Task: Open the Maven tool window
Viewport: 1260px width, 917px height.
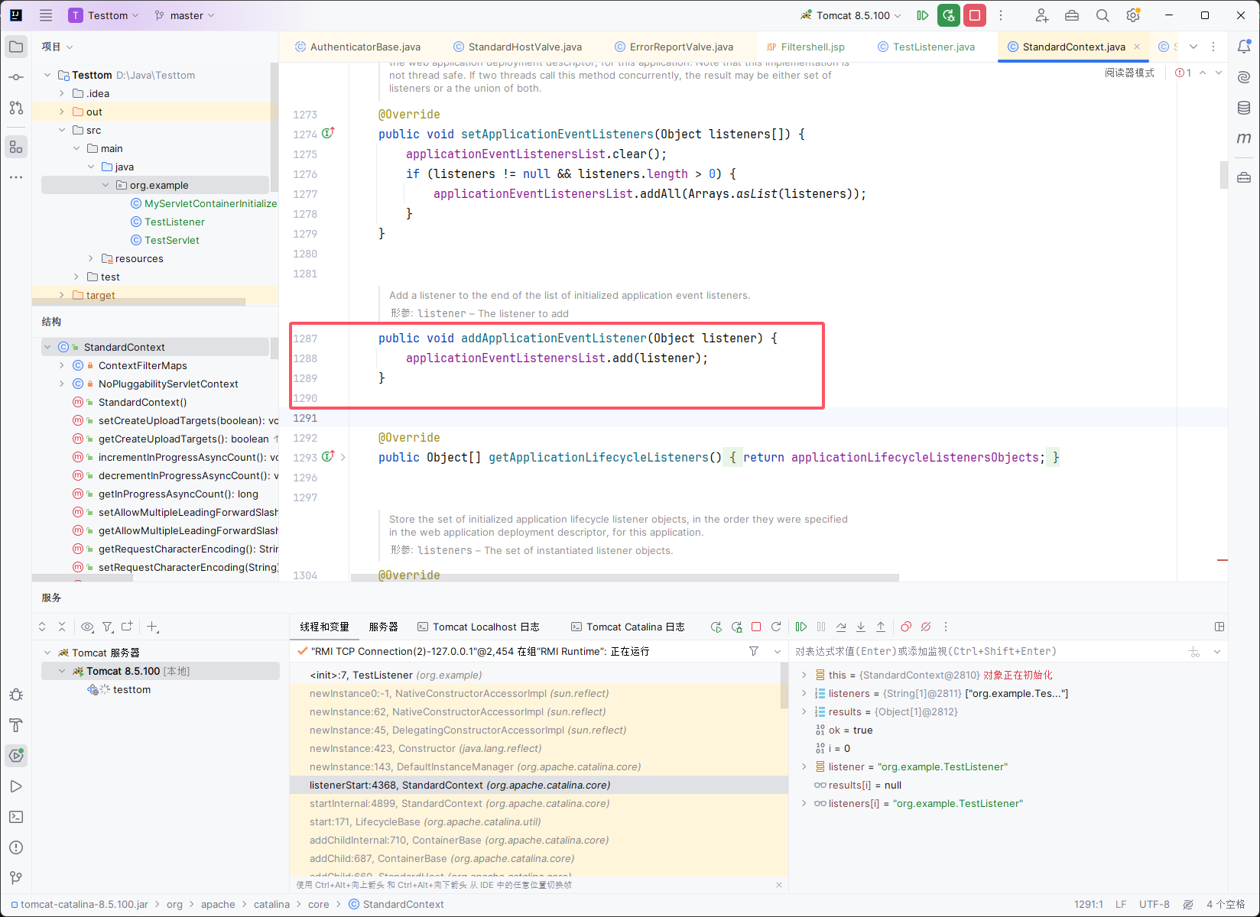Action: click(1244, 138)
